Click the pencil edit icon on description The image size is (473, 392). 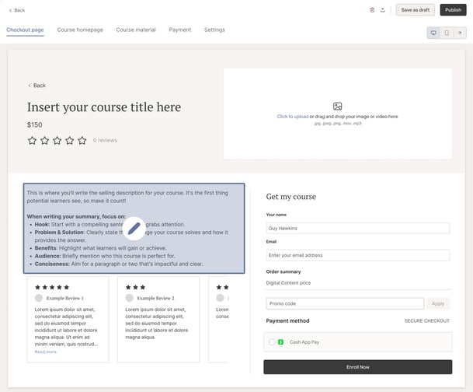134,229
